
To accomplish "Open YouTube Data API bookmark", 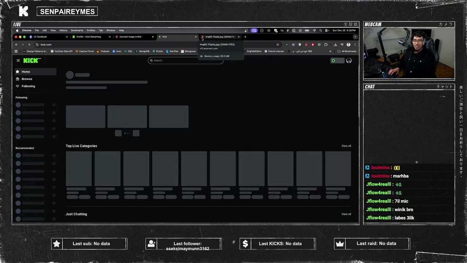I will (x=62, y=51).
